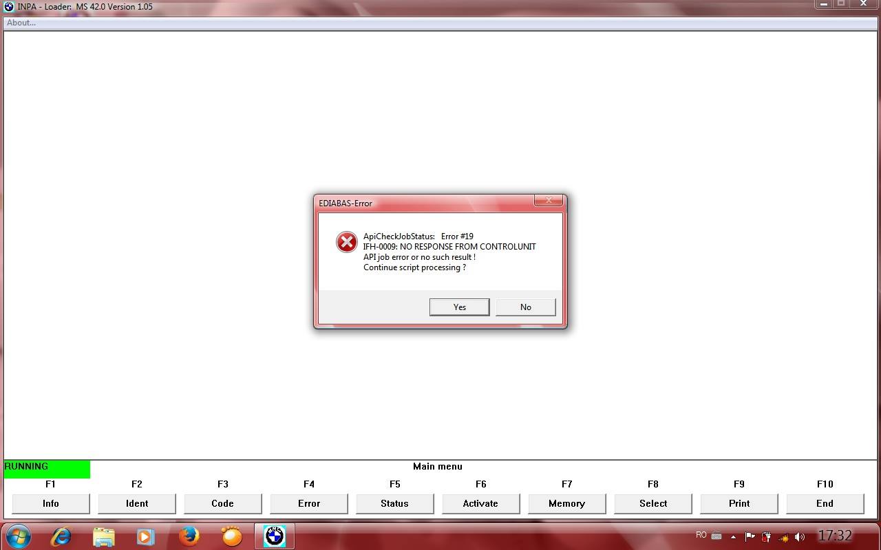Click the battery power plug tray icon
The image size is (881, 550).
pos(766,536)
